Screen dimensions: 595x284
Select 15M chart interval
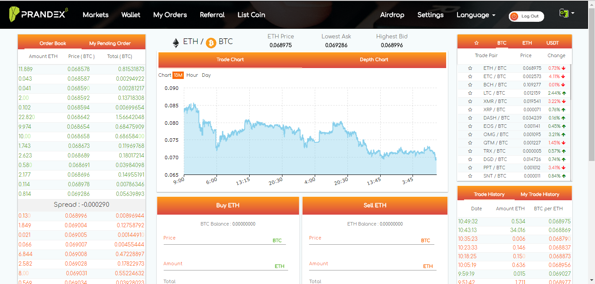pyautogui.click(x=178, y=75)
